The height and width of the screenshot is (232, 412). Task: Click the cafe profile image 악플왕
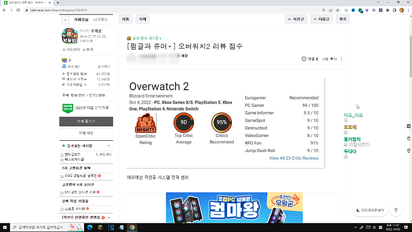[70, 36]
